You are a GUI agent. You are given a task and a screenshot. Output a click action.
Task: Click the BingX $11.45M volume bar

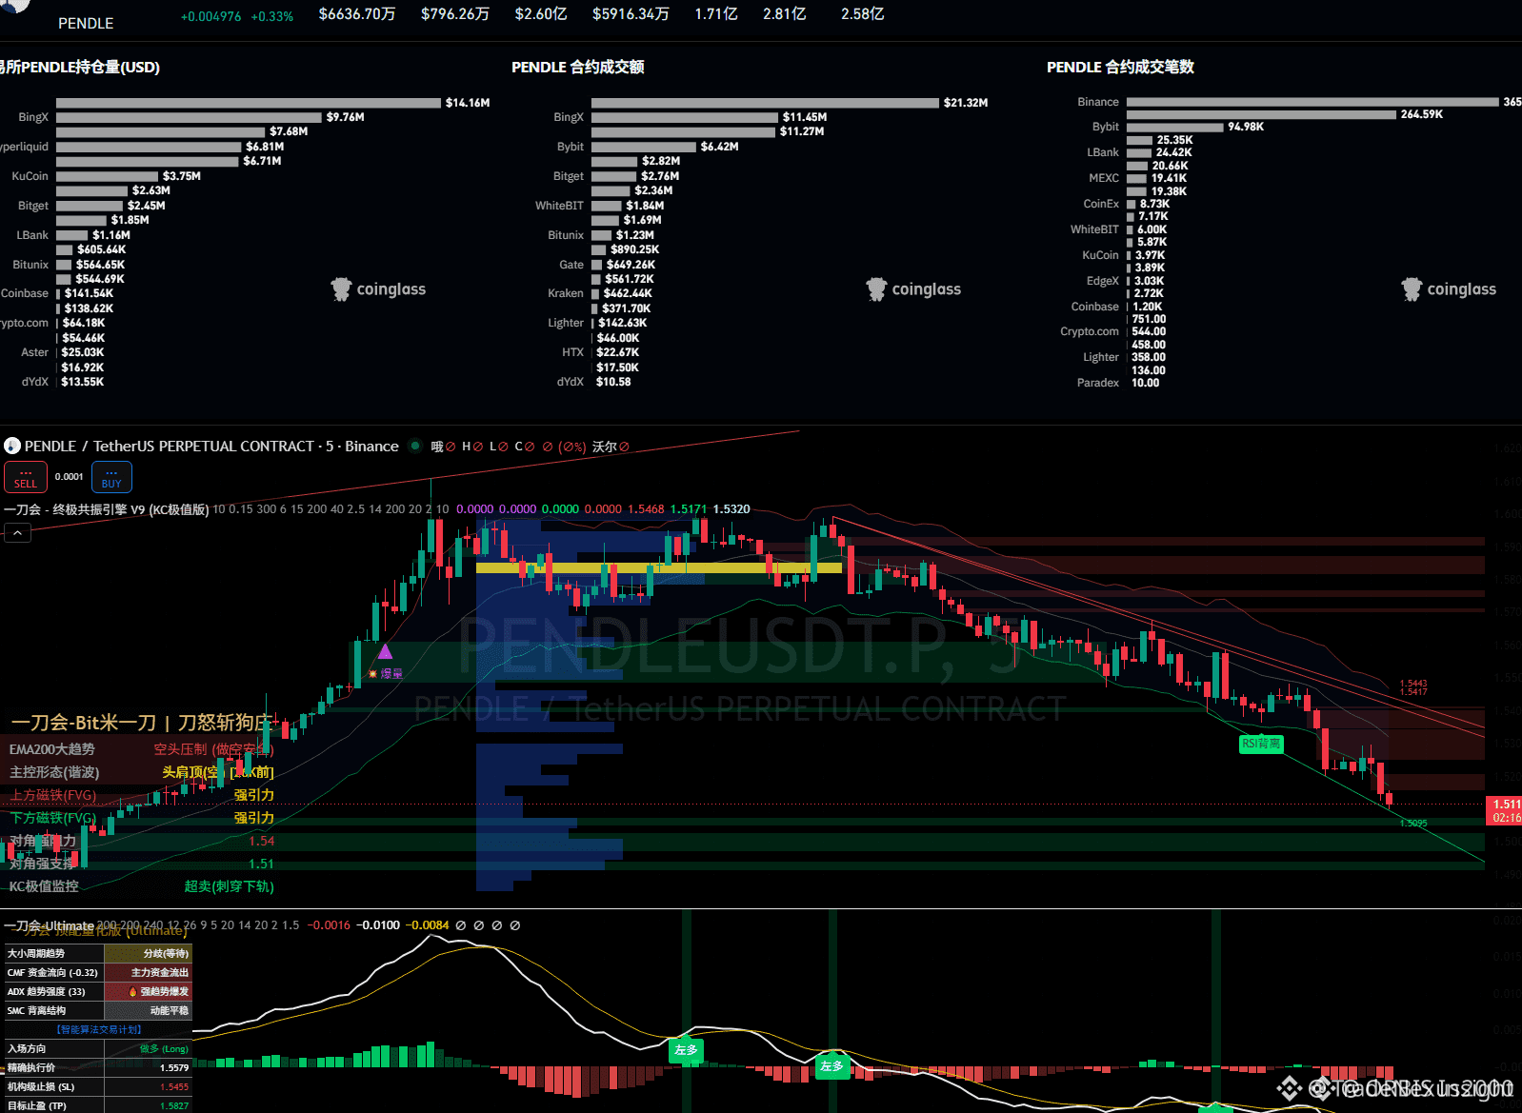(x=685, y=117)
